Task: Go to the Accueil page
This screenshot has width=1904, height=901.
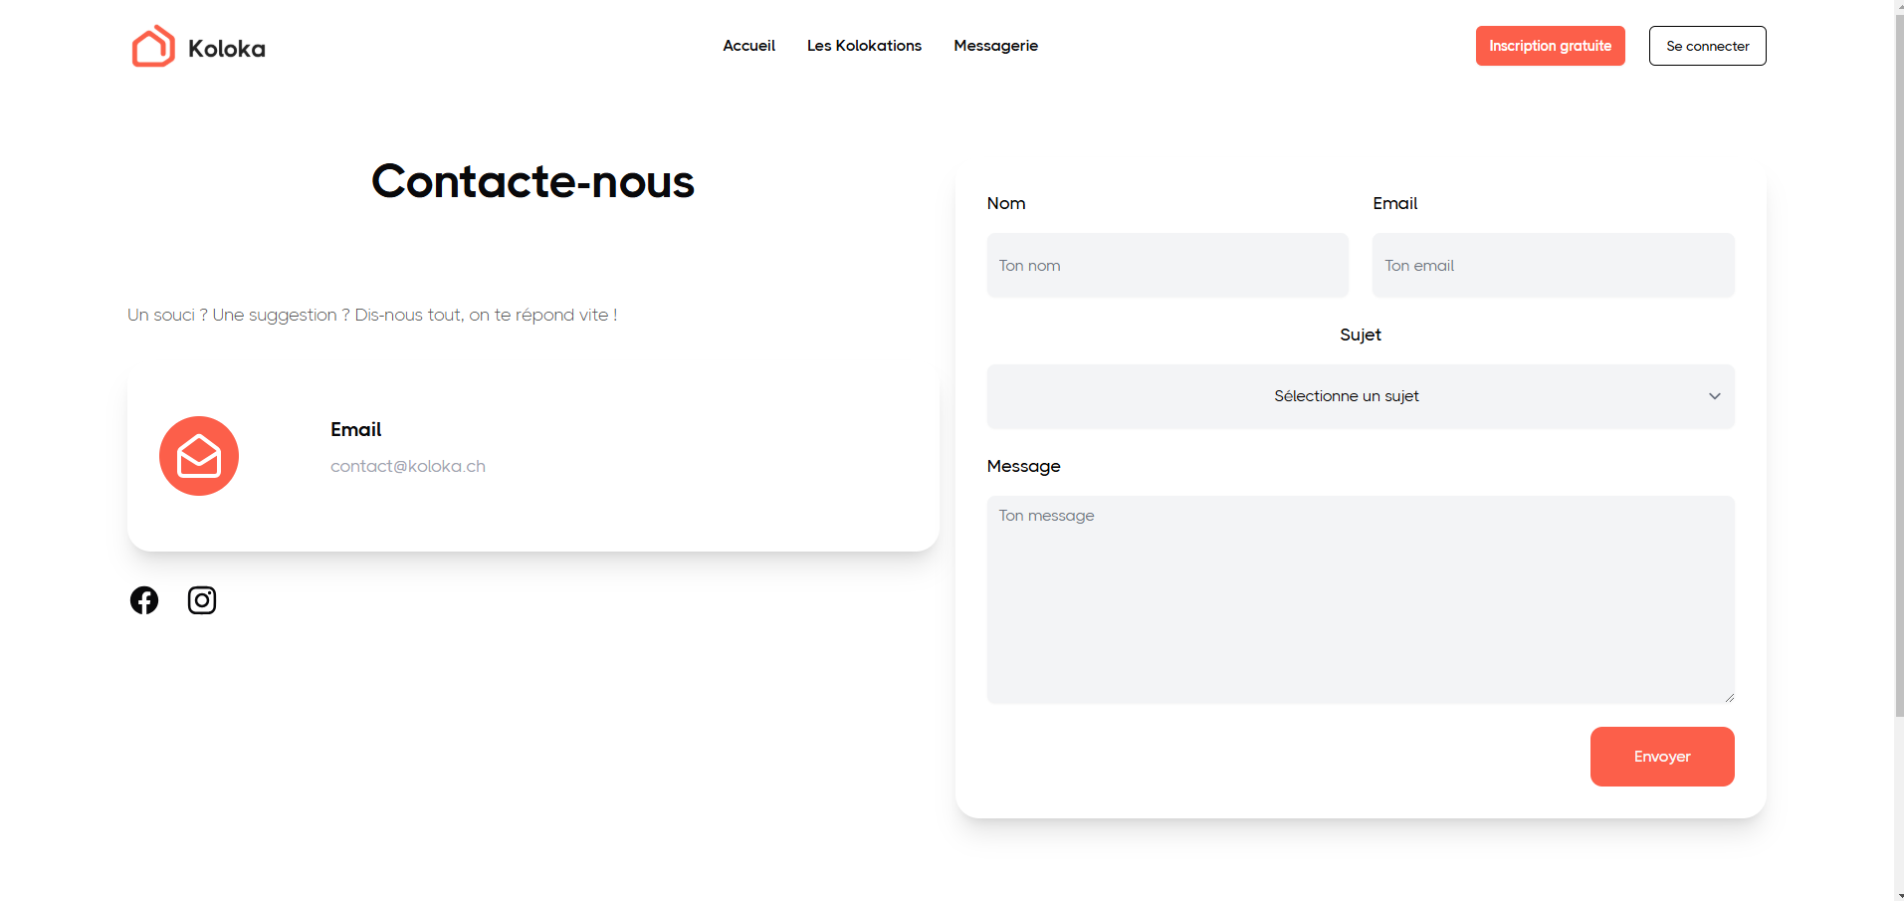Action: 748,46
